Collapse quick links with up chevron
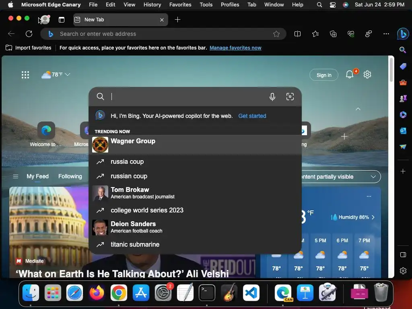This screenshot has height=309, width=412. click(358, 109)
